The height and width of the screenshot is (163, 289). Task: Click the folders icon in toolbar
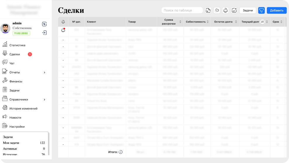click(x=217, y=10)
